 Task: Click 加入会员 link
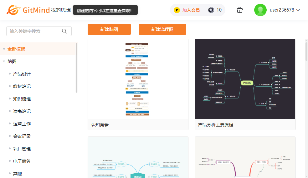pyautogui.click(x=191, y=10)
